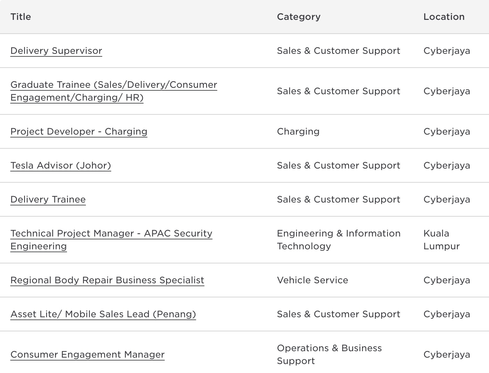Open the Consumer Engagement Manager listing
Viewport: 489px width, 373px height.
(87, 354)
